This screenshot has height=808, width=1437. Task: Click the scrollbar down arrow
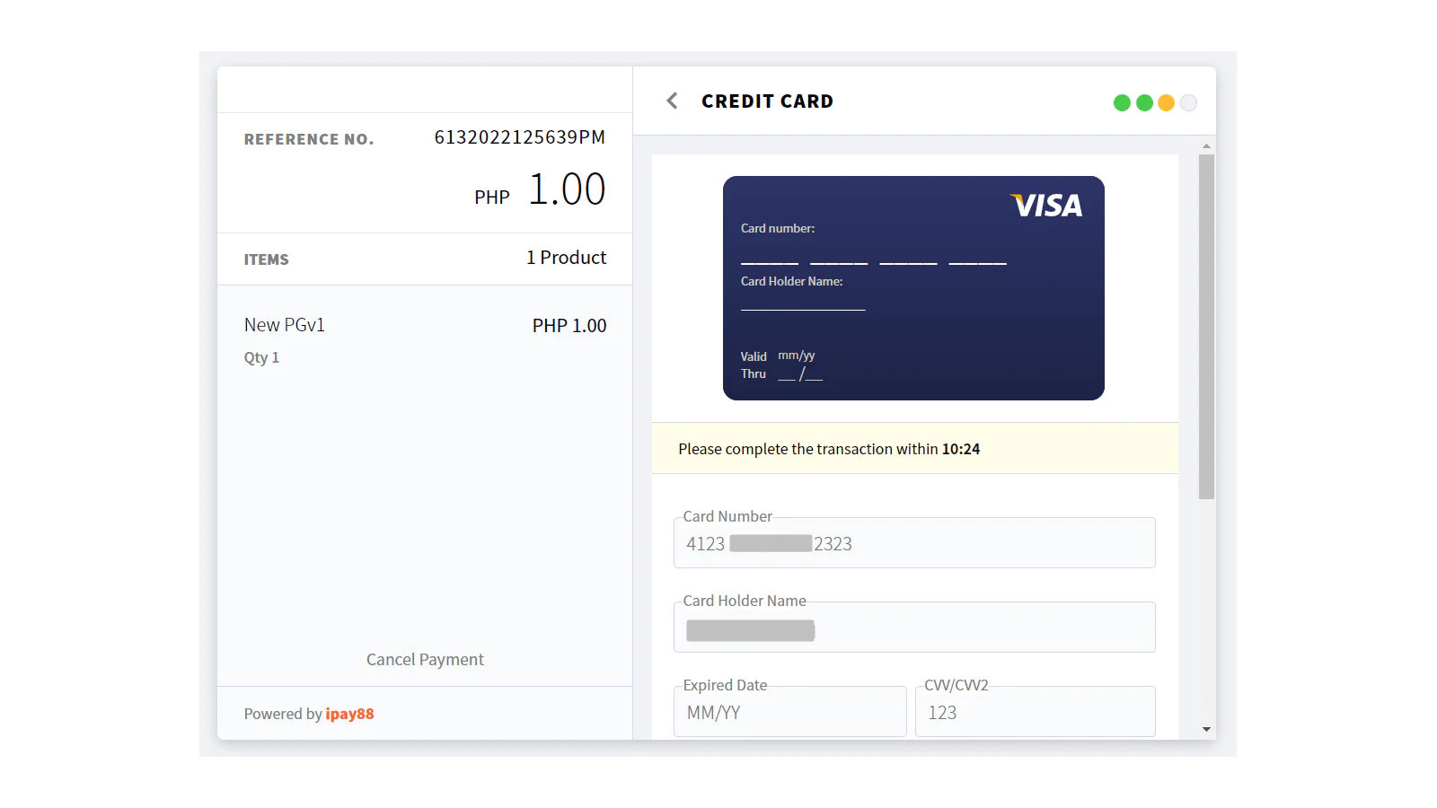point(1206,729)
